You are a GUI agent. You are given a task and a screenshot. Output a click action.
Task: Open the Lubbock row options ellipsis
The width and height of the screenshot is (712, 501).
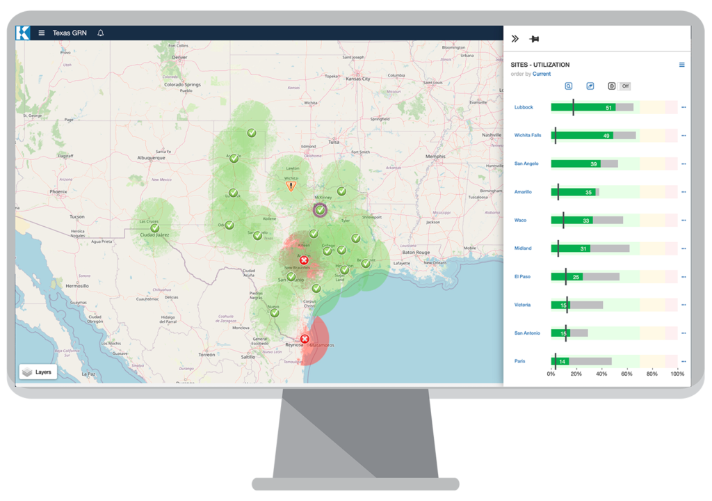[x=683, y=107]
